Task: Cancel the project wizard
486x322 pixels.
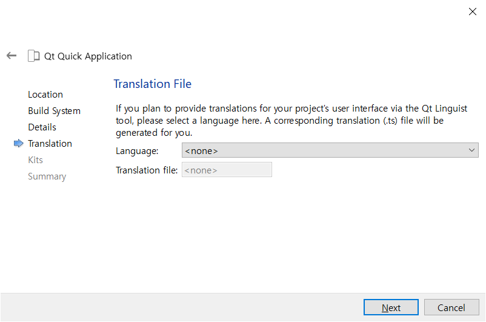Action: (451, 307)
